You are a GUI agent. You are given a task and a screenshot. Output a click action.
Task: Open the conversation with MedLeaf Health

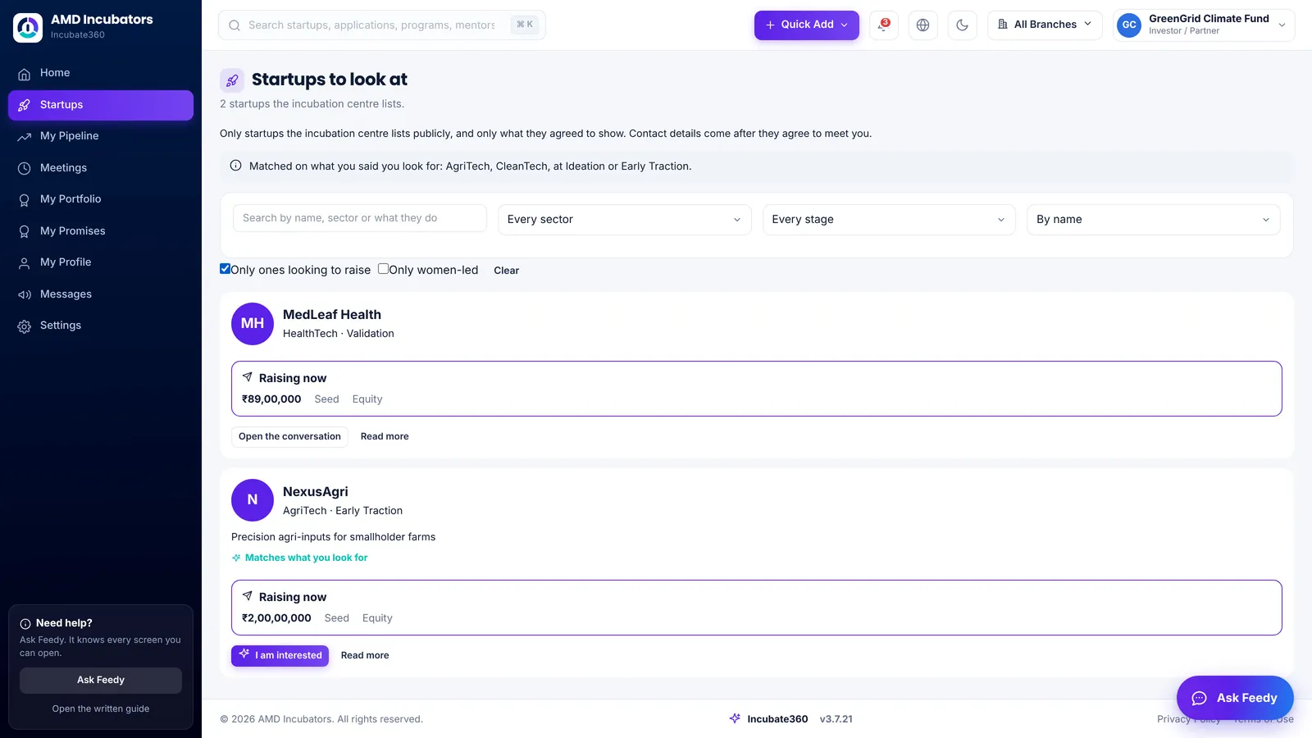click(x=289, y=436)
